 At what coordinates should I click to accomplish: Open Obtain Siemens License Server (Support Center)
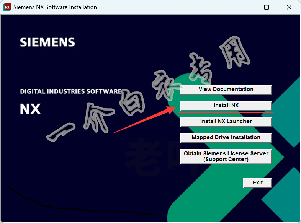(x=226, y=156)
